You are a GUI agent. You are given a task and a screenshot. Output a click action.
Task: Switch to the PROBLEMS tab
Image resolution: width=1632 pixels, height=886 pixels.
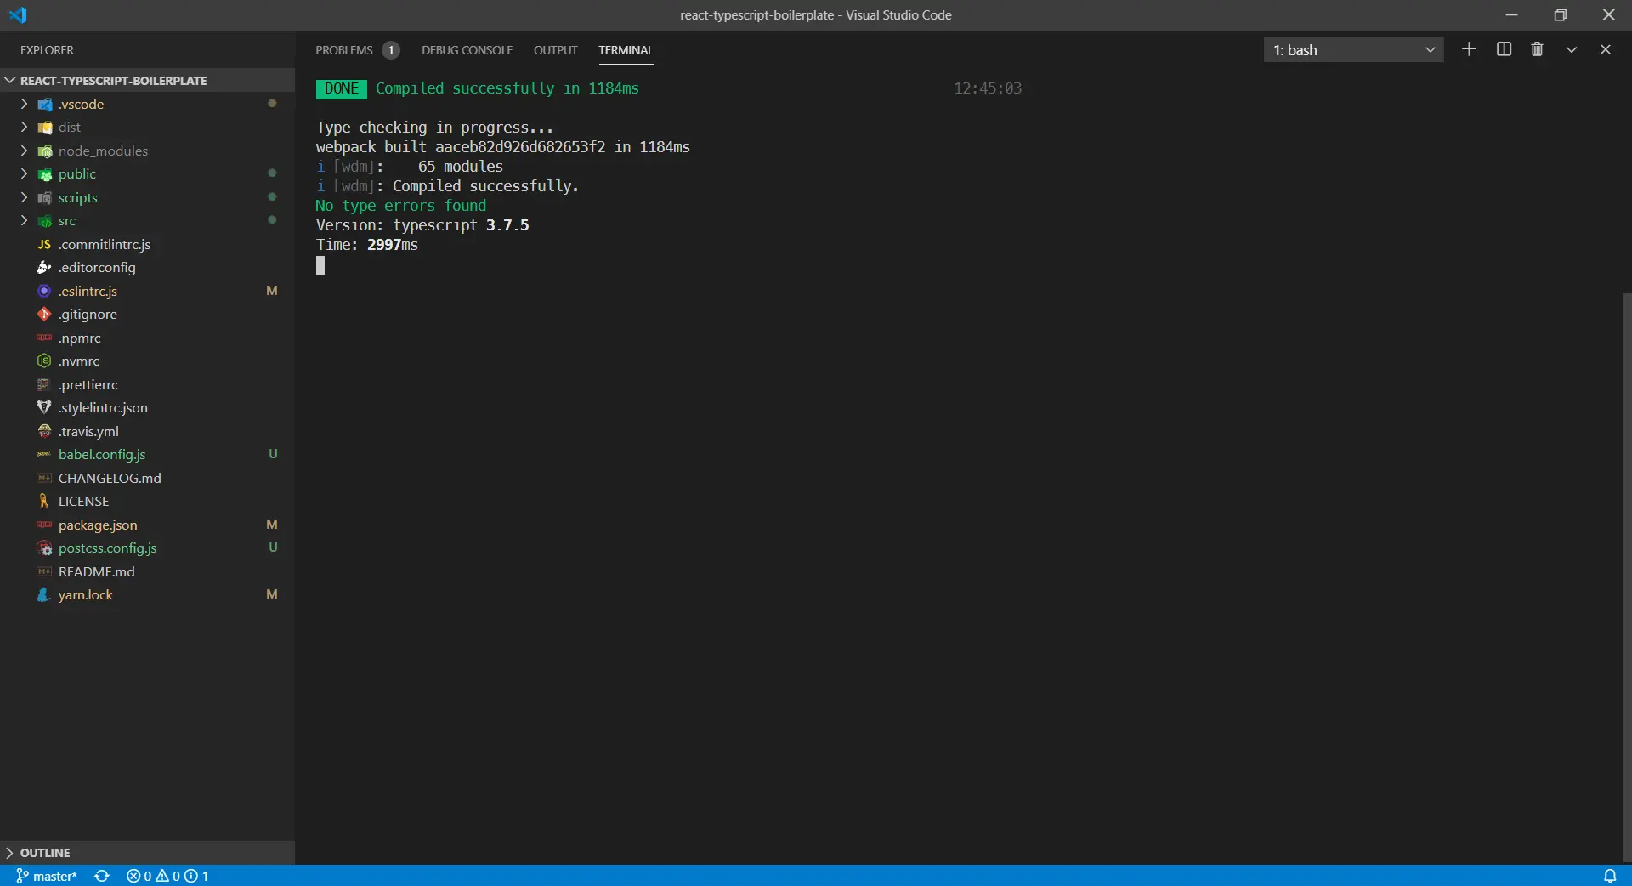(x=344, y=50)
